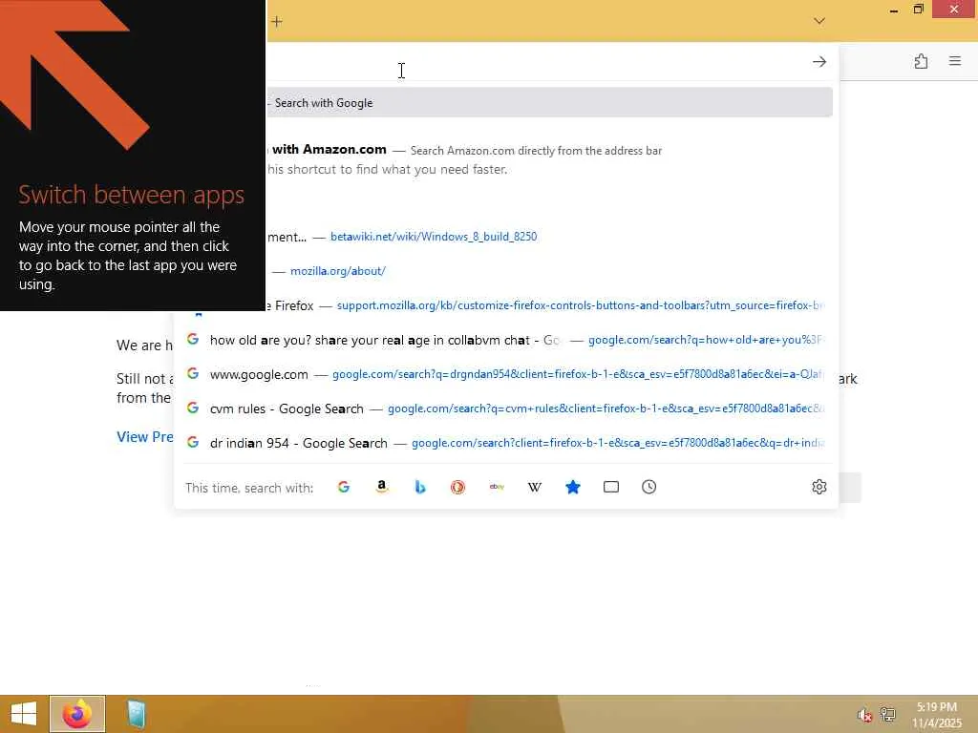Search bookmarks via star icon
Image resolution: width=978 pixels, height=733 pixels.
click(x=573, y=487)
